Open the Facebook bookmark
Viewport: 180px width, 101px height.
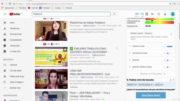pos(45,8)
